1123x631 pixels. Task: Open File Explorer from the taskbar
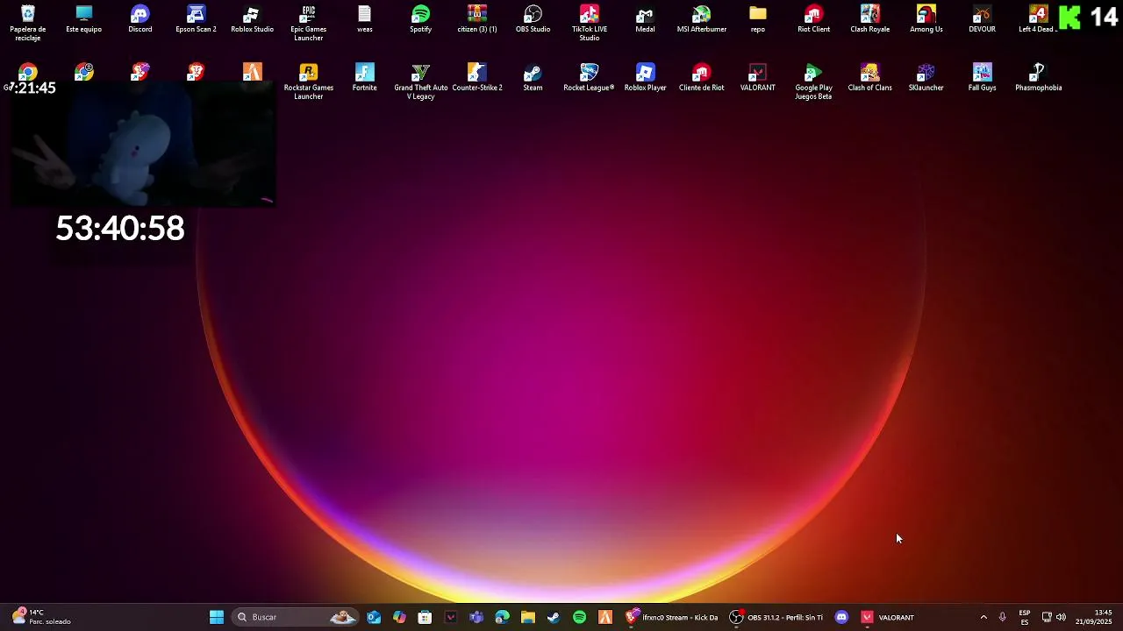[528, 617]
